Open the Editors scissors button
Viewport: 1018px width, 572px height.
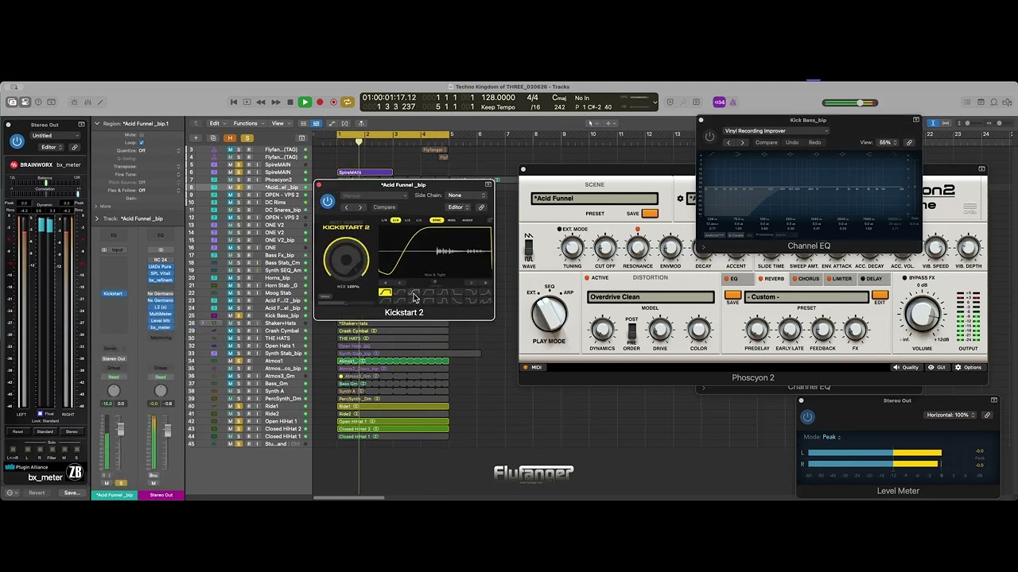[100, 102]
